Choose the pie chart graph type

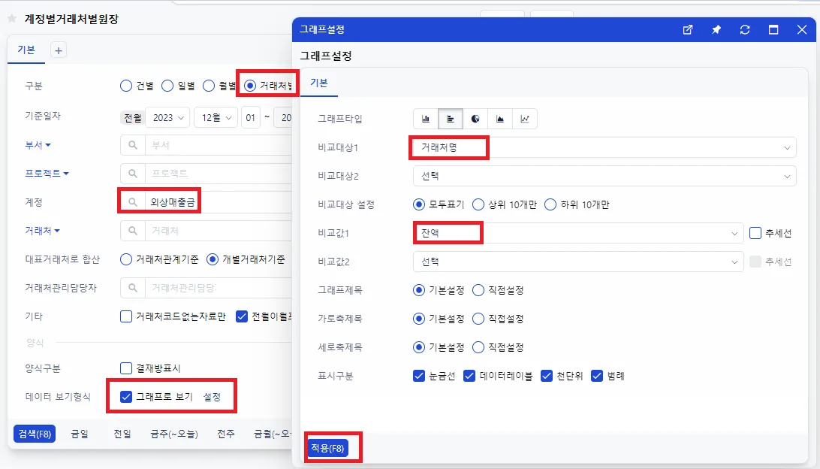coord(475,119)
